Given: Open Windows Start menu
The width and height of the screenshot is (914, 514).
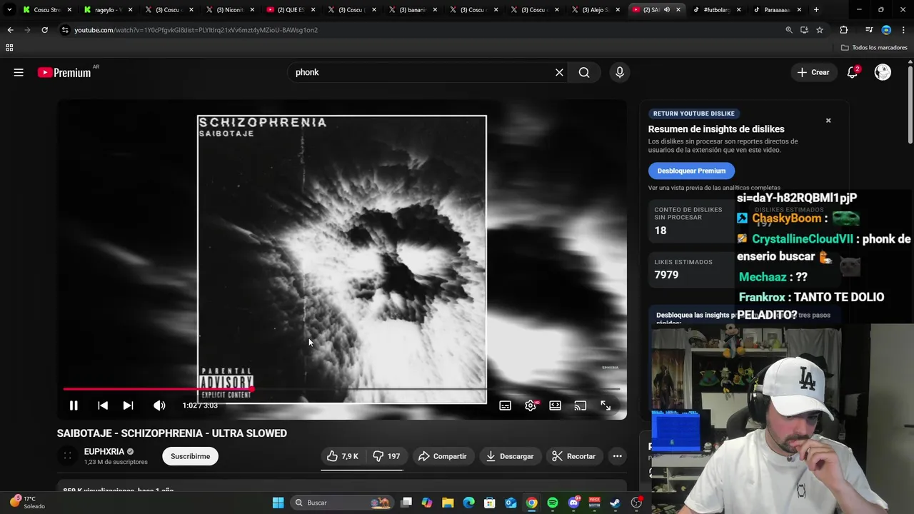Looking at the screenshot, I should [x=278, y=503].
